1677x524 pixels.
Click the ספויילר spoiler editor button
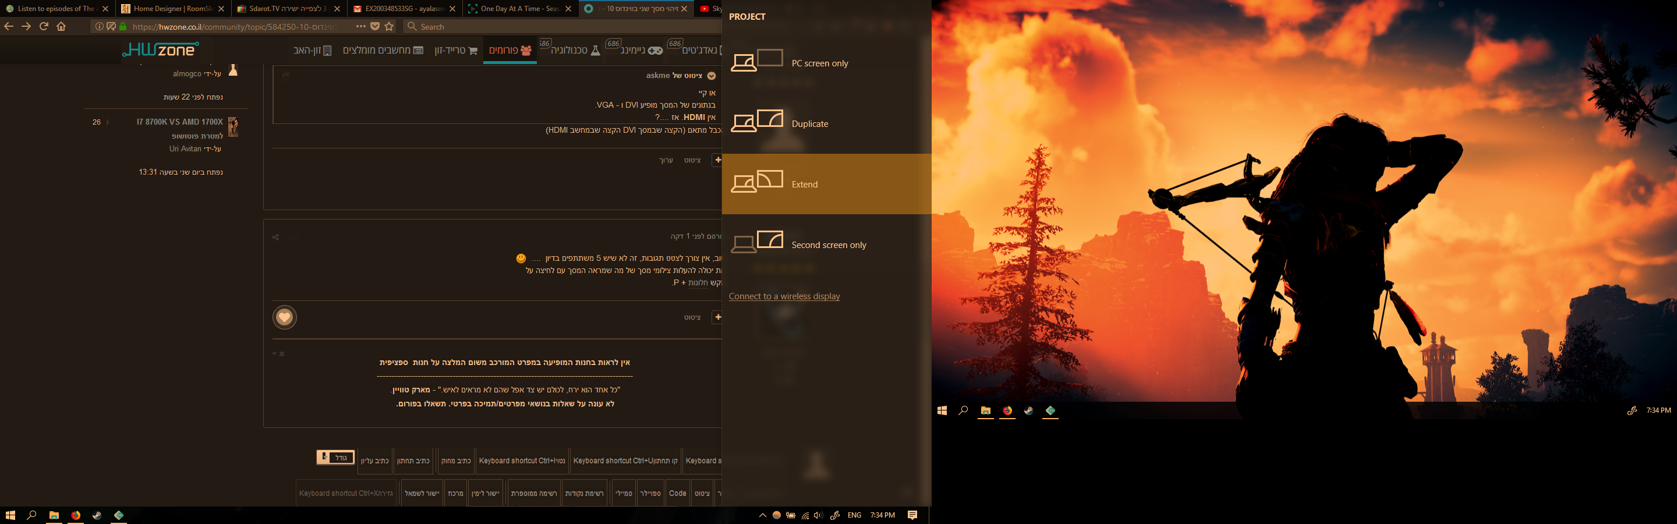650,493
